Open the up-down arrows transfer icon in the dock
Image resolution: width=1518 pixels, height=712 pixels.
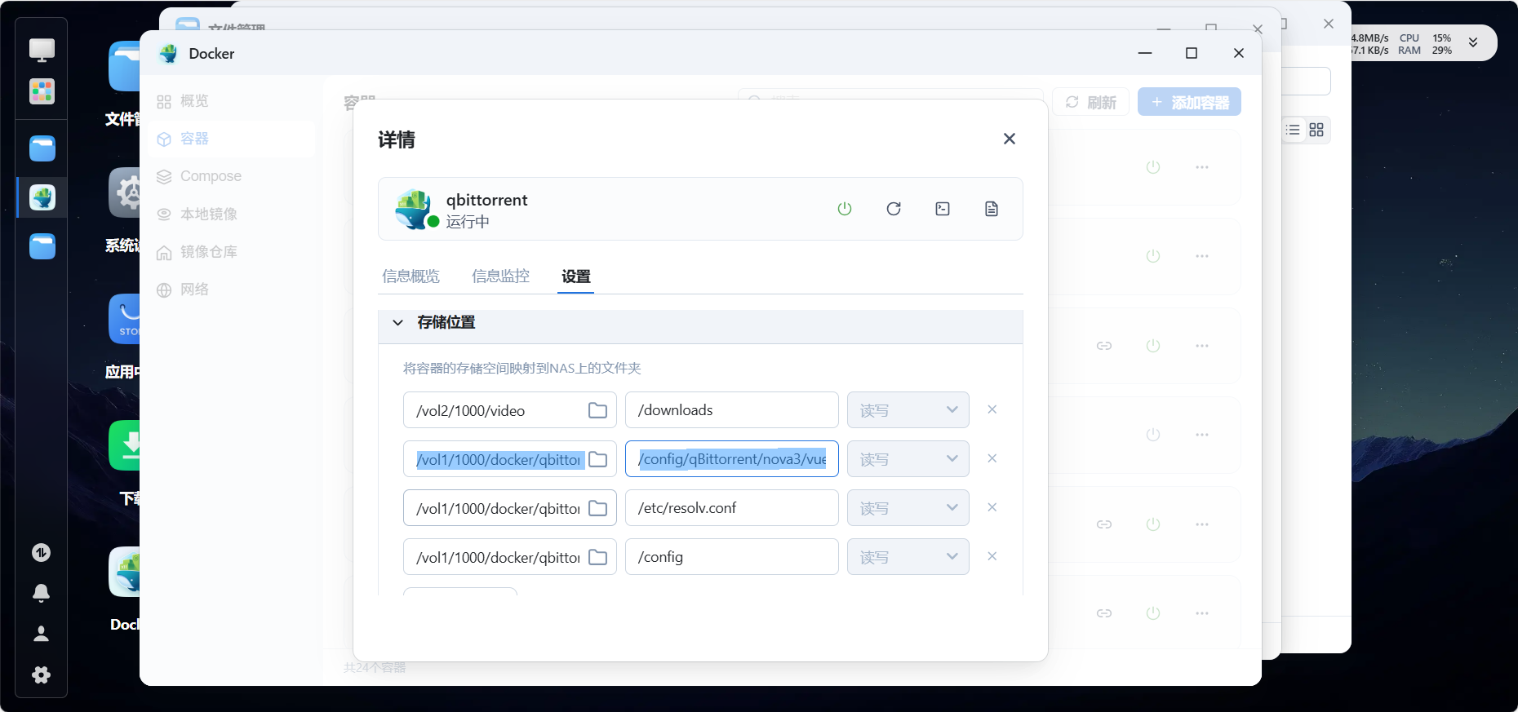pos(41,553)
